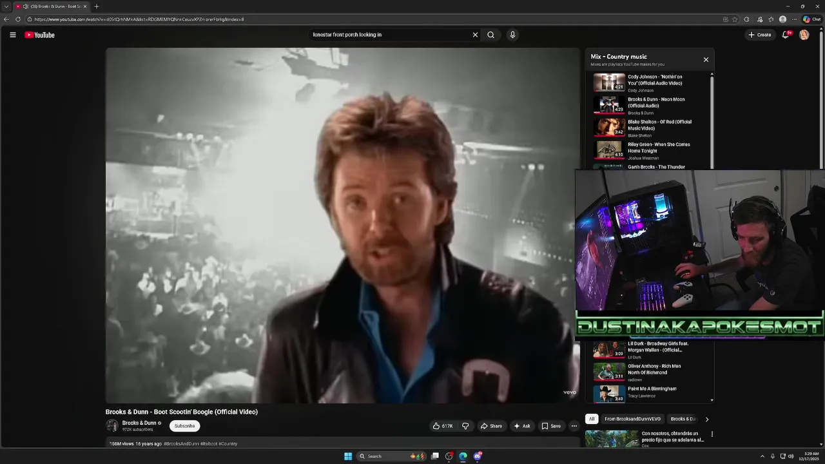This screenshot has height=464, width=825.
Task: Open Brooks & Dunn channel avatar
Action: (112, 425)
